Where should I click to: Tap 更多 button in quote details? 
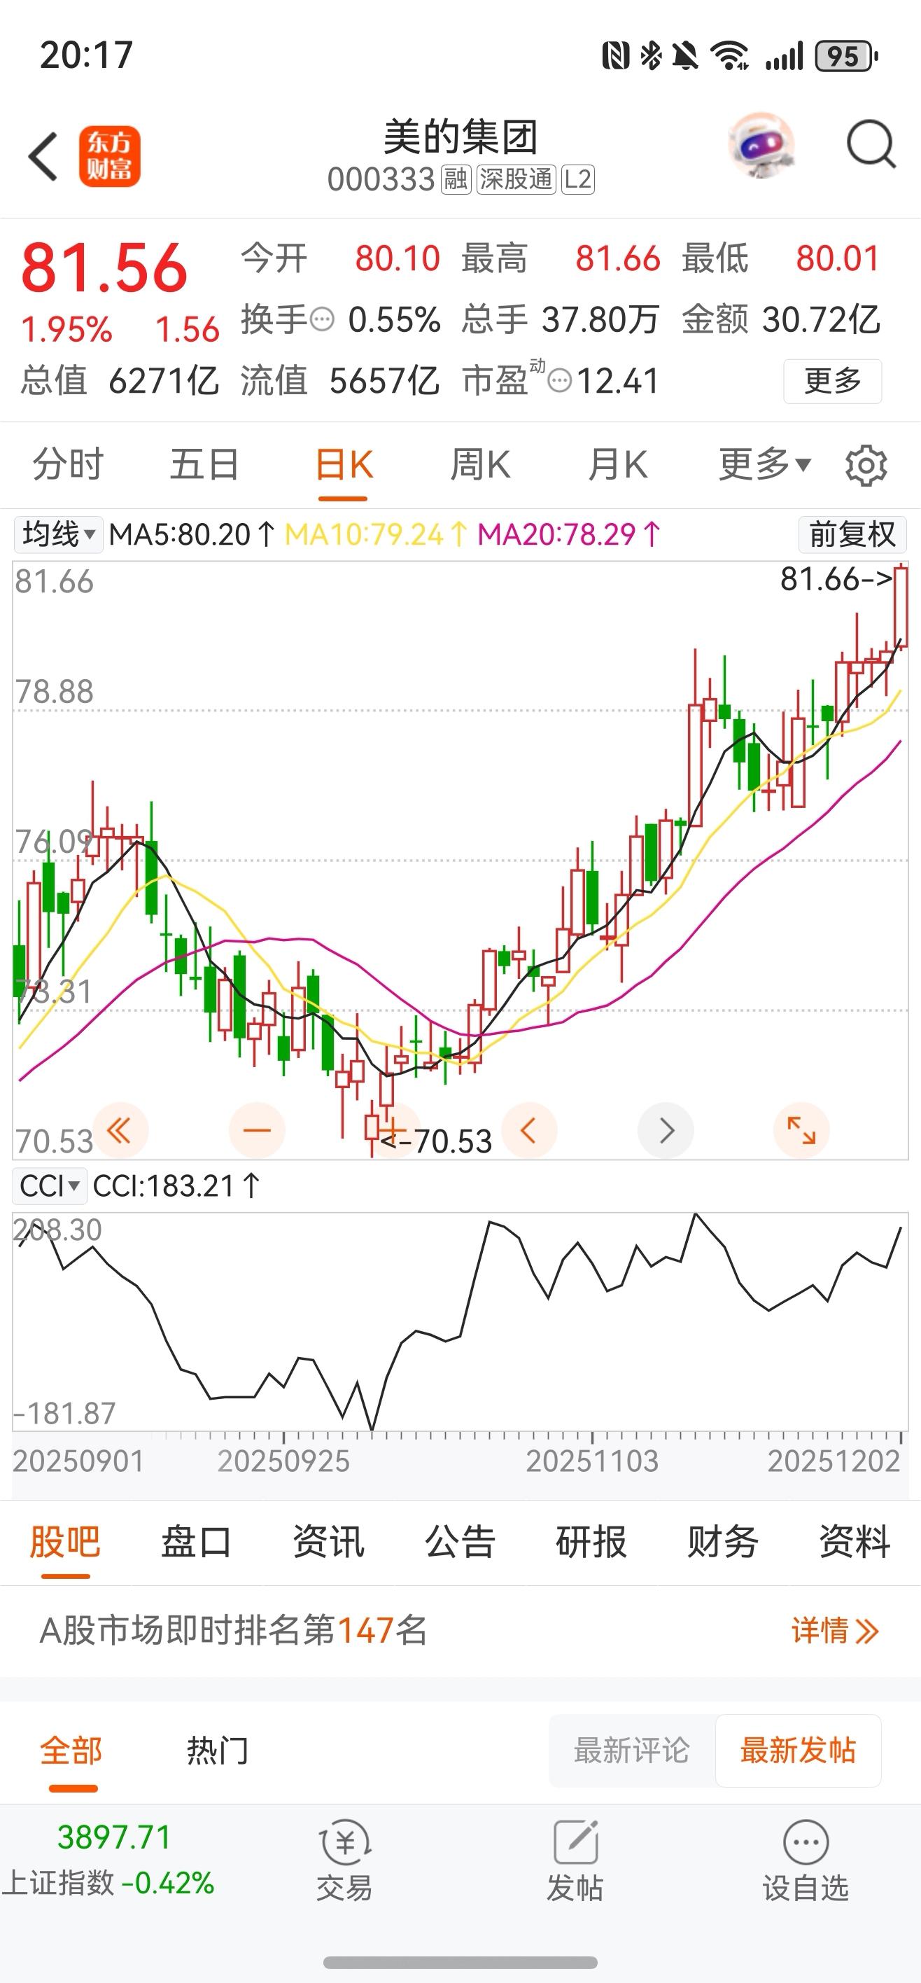(x=833, y=380)
